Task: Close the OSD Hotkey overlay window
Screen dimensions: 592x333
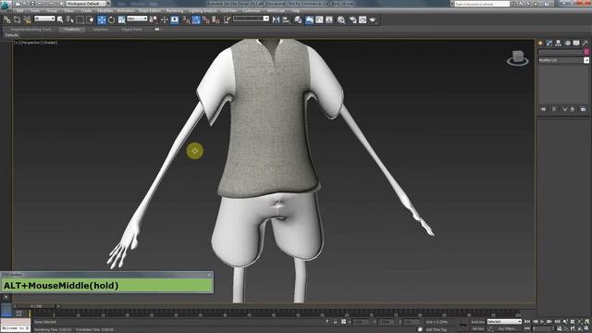Action: coord(210,275)
